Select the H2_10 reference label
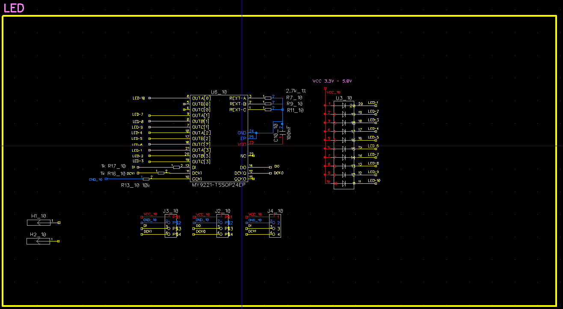This screenshot has height=309, width=563. tap(38, 235)
